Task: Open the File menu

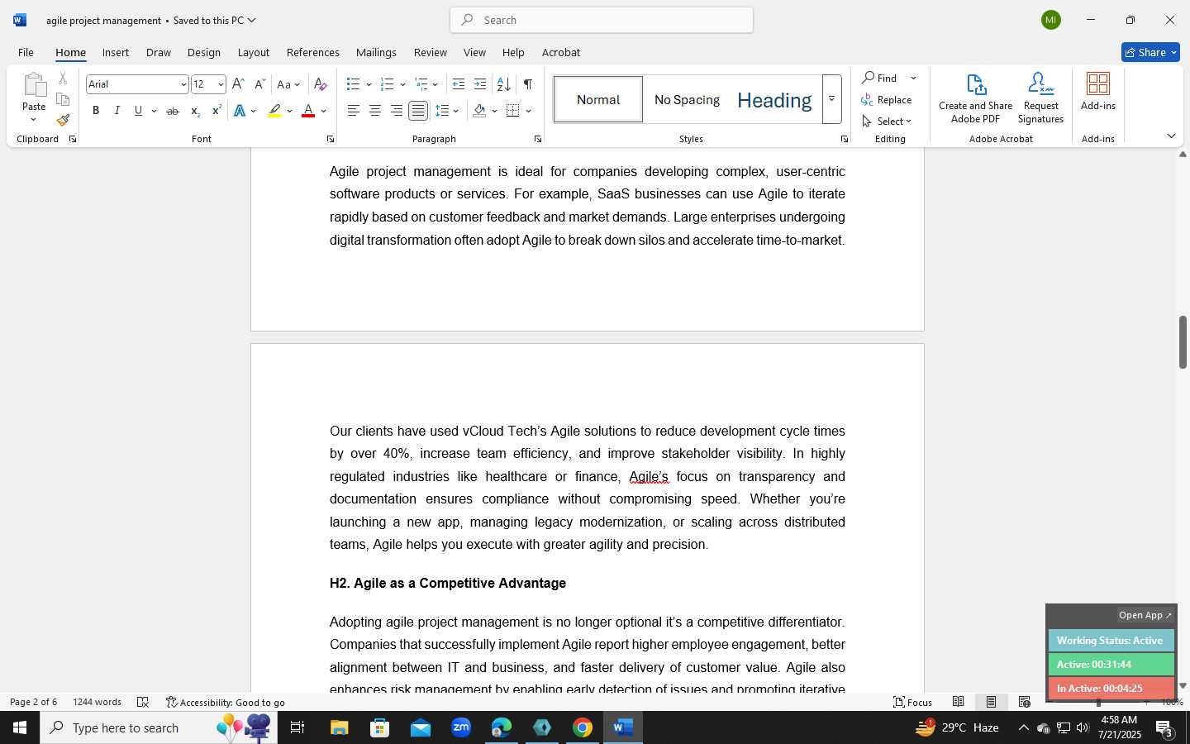Action: pos(26,52)
